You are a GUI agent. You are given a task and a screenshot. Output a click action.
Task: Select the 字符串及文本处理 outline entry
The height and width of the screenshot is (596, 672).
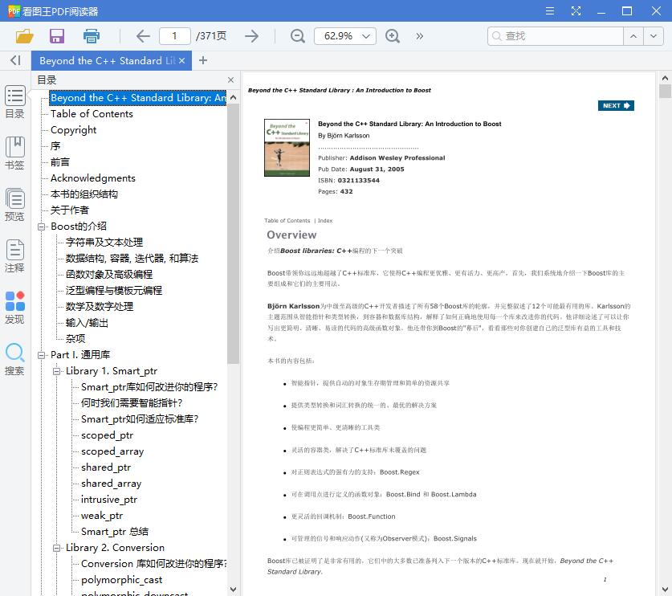104,243
